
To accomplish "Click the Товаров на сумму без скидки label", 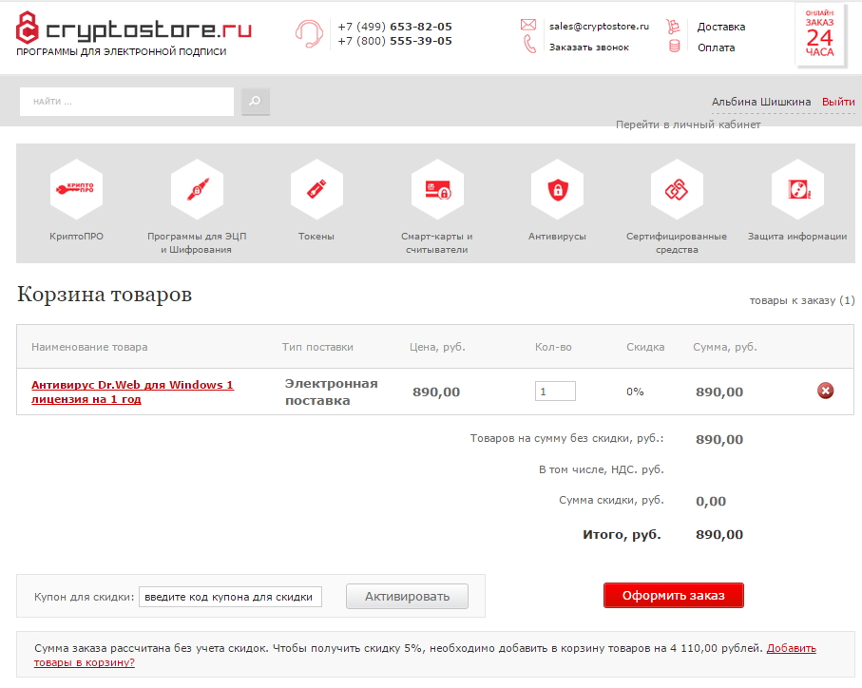I will pyautogui.click(x=566, y=438).
